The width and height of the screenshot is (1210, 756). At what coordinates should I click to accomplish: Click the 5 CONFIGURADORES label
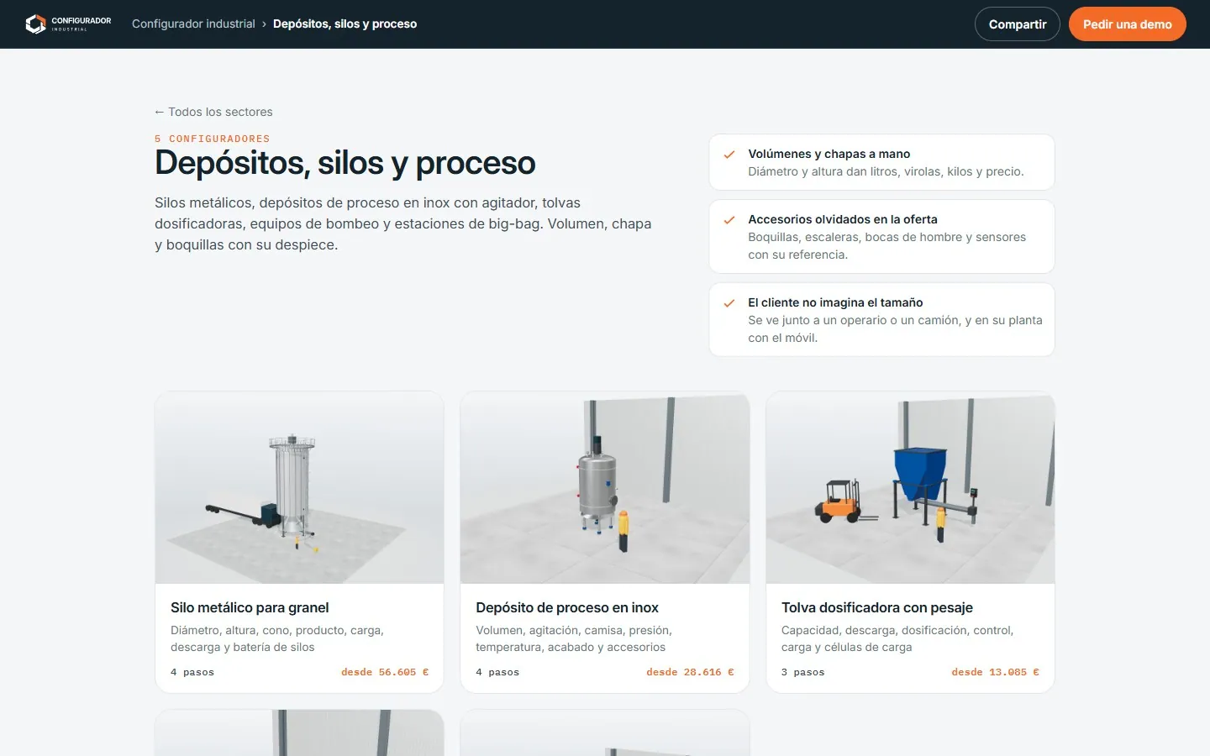[213, 139]
